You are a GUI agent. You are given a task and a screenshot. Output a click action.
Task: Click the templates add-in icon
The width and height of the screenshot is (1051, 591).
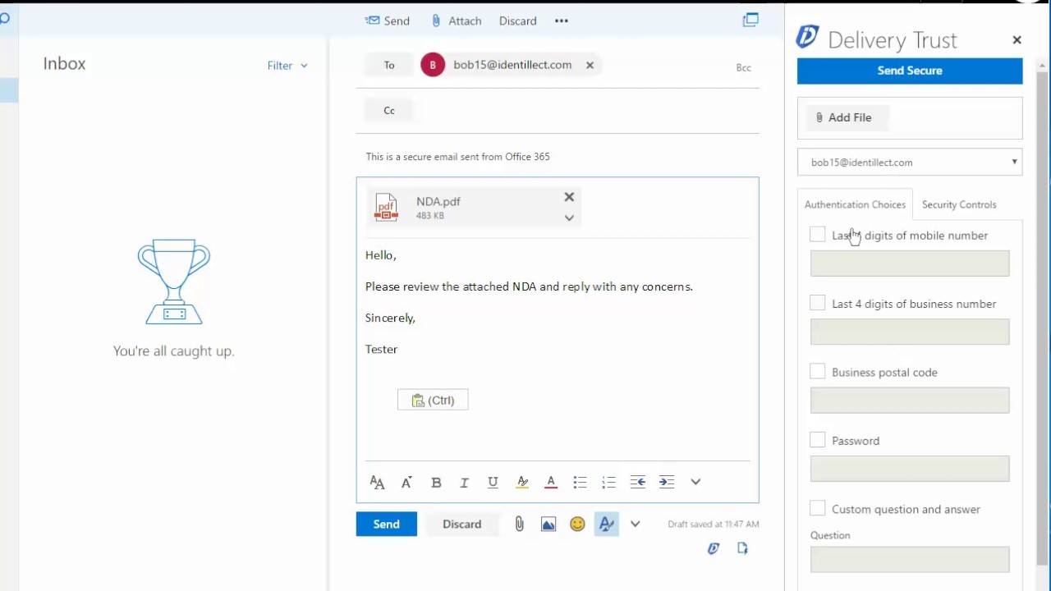742,548
